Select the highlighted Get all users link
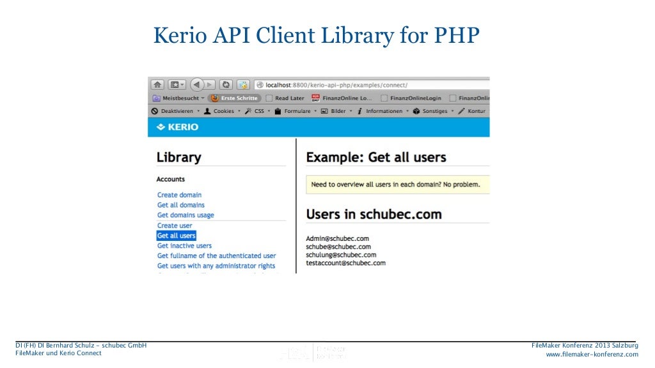This screenshot has width=655, height=368. (x=177, y=235)
